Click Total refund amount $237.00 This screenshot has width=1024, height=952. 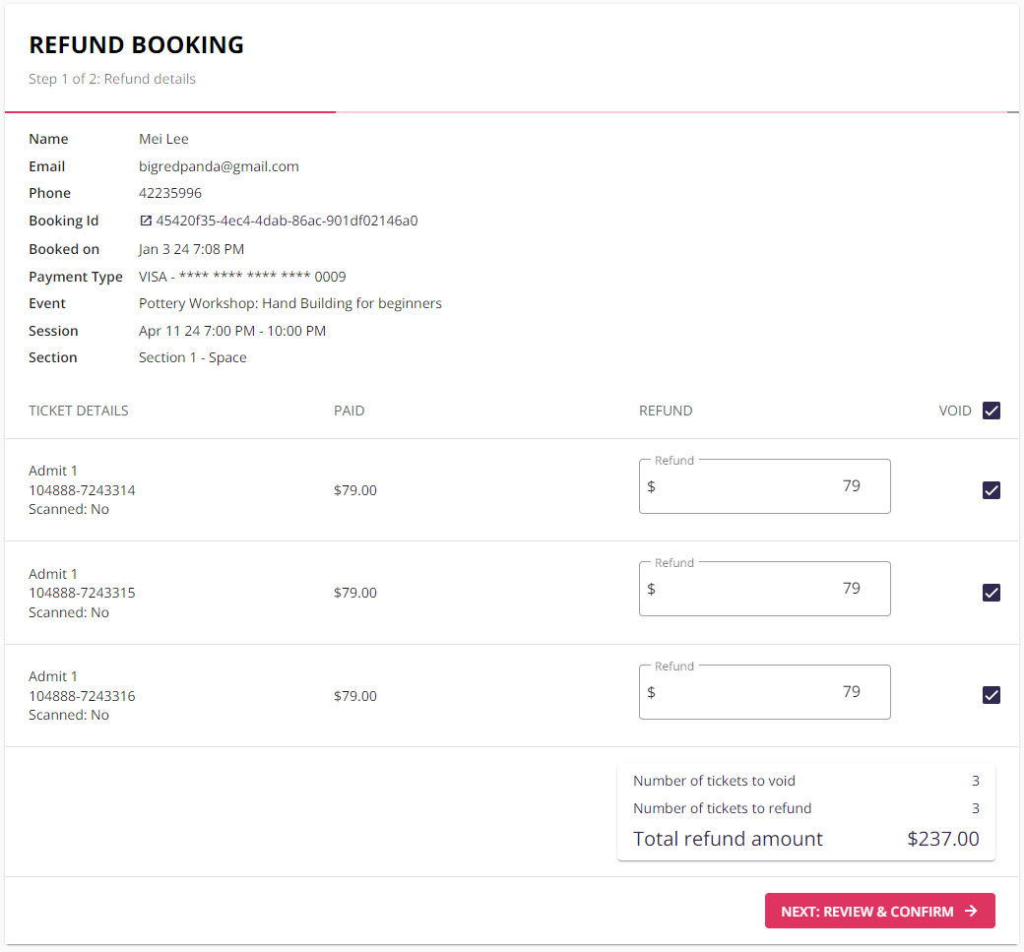(805, 839)
